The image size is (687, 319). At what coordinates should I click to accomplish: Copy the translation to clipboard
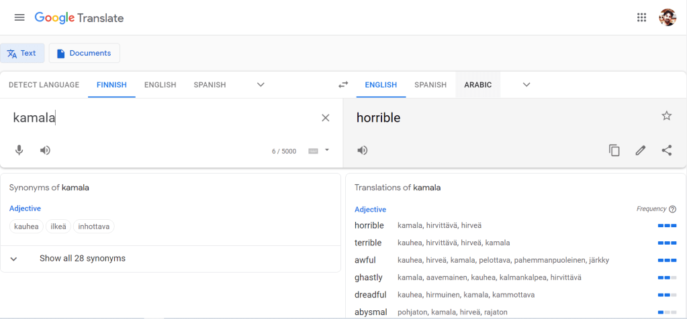coord(614,150)
